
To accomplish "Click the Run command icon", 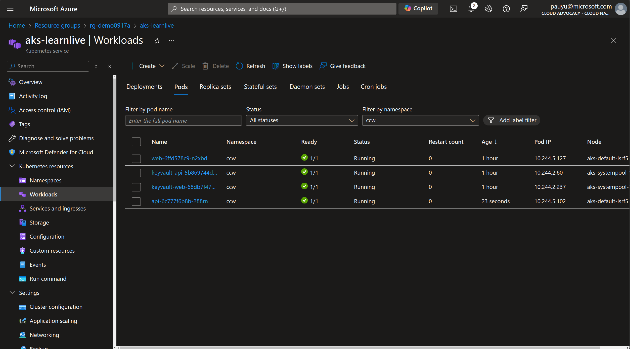I will [23, 279].
